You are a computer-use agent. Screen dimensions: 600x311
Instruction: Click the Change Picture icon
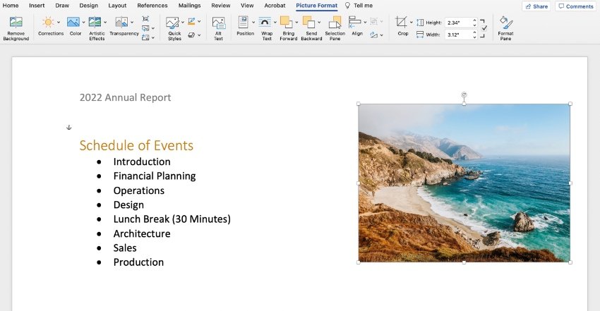point(145,28)
